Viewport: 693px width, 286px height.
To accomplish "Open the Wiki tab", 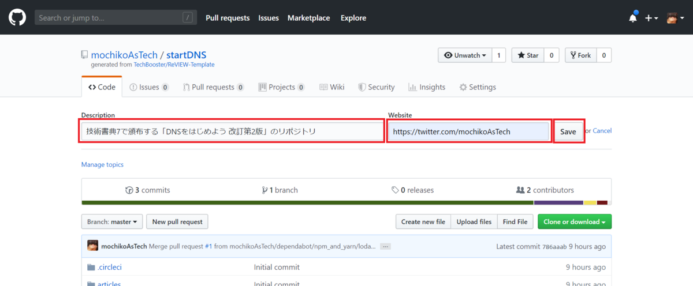I will point(331,87).
